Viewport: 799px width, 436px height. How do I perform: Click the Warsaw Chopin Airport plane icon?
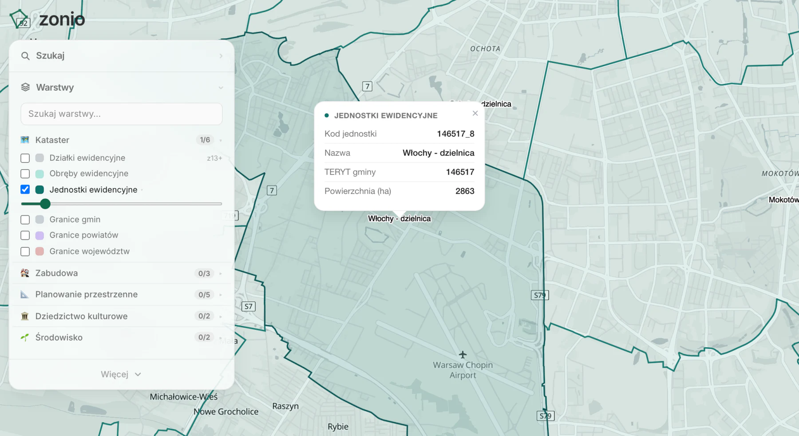tap(463, 354)
